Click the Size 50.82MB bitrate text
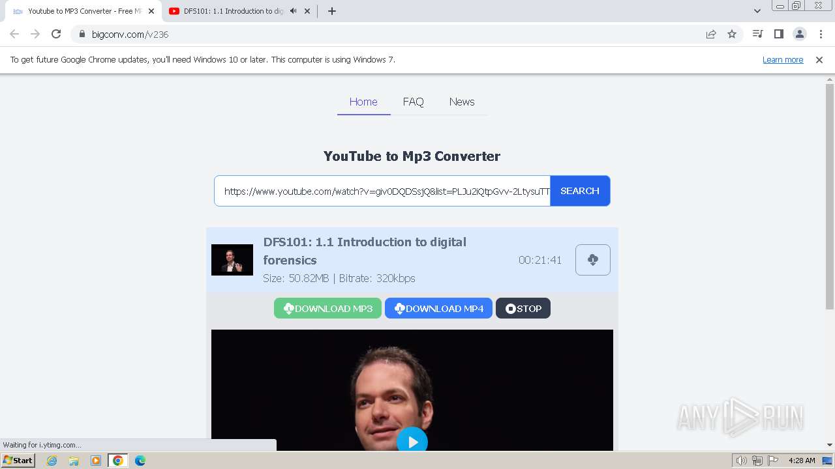 tap(339, 278)
